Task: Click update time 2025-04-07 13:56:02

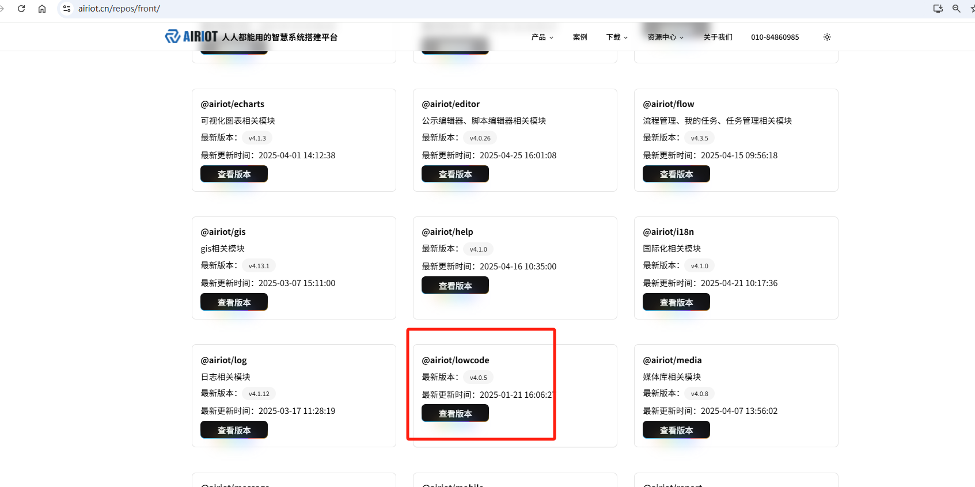Action: click(x=739, y=411)
